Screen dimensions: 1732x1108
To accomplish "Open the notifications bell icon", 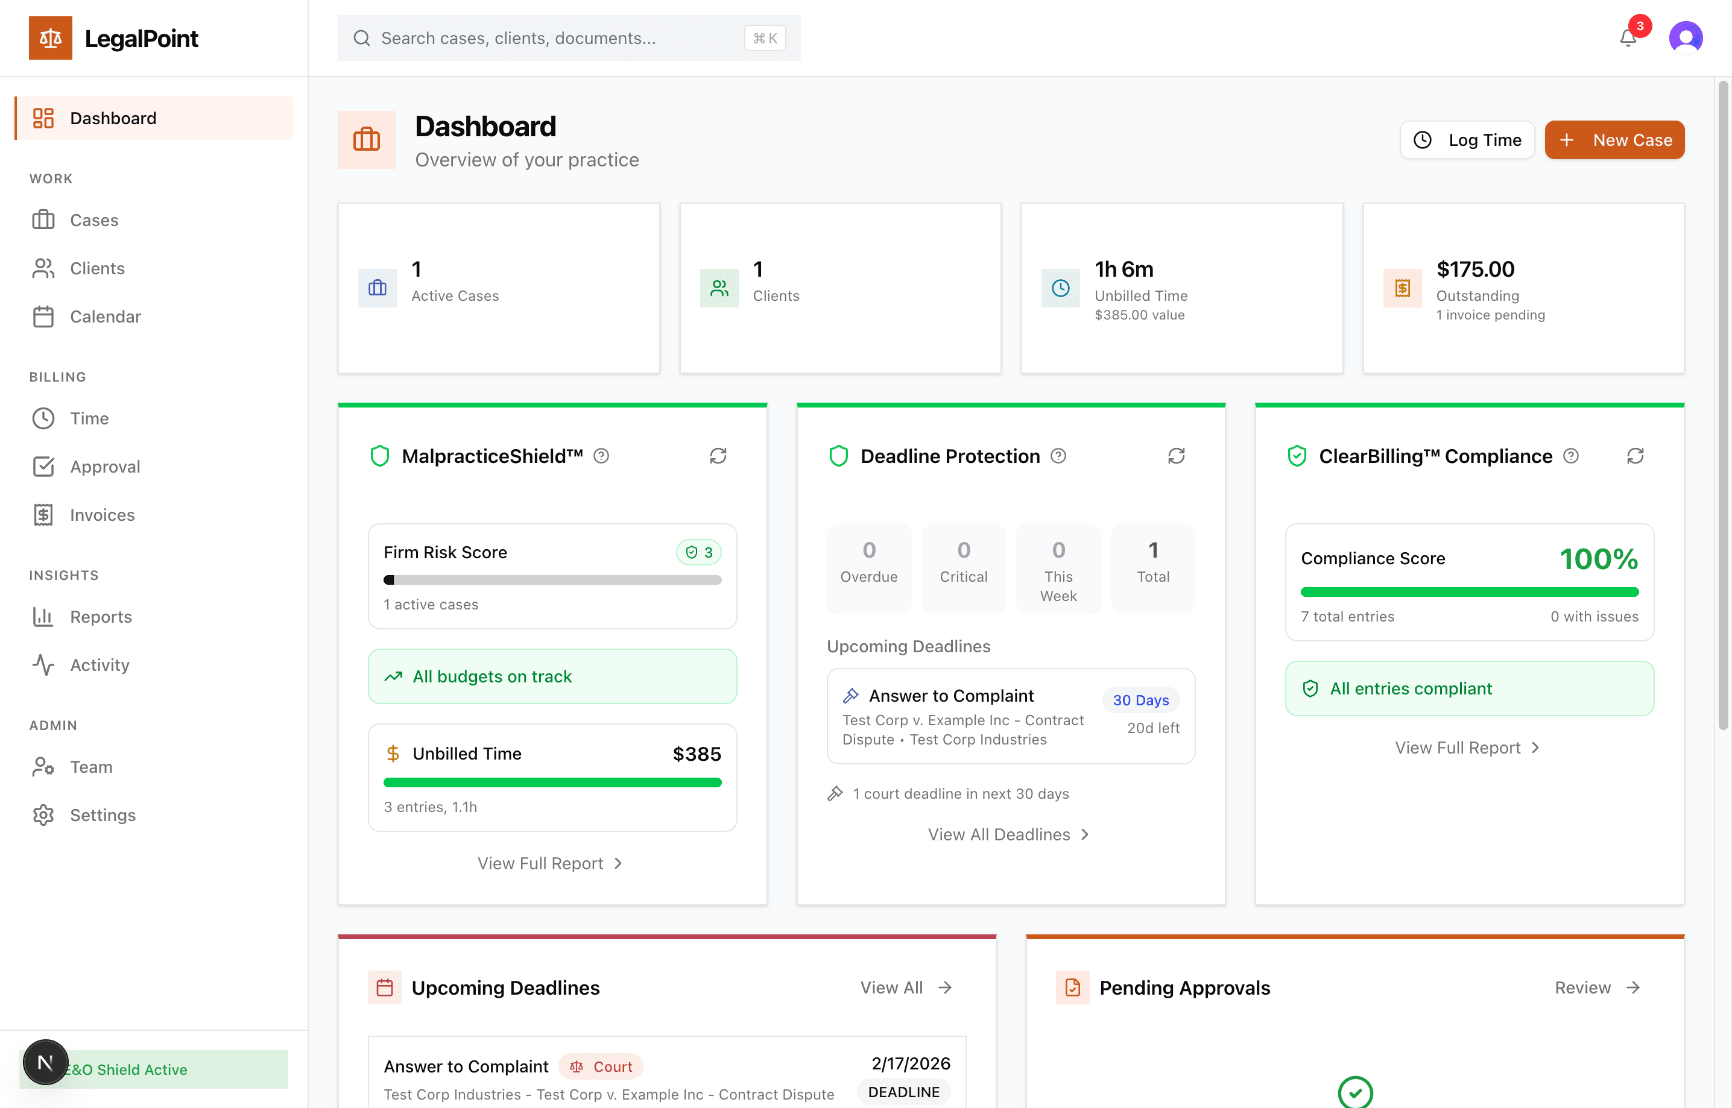I will coord(1628,37).
